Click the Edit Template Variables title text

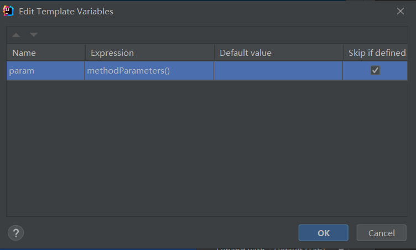coord(66,11)
